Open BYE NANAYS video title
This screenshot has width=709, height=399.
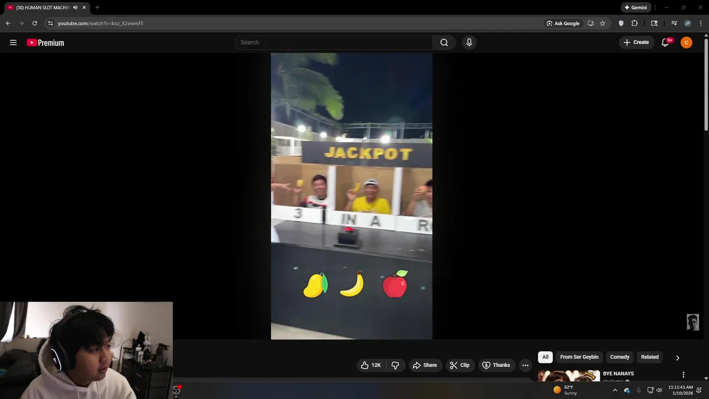618,374
